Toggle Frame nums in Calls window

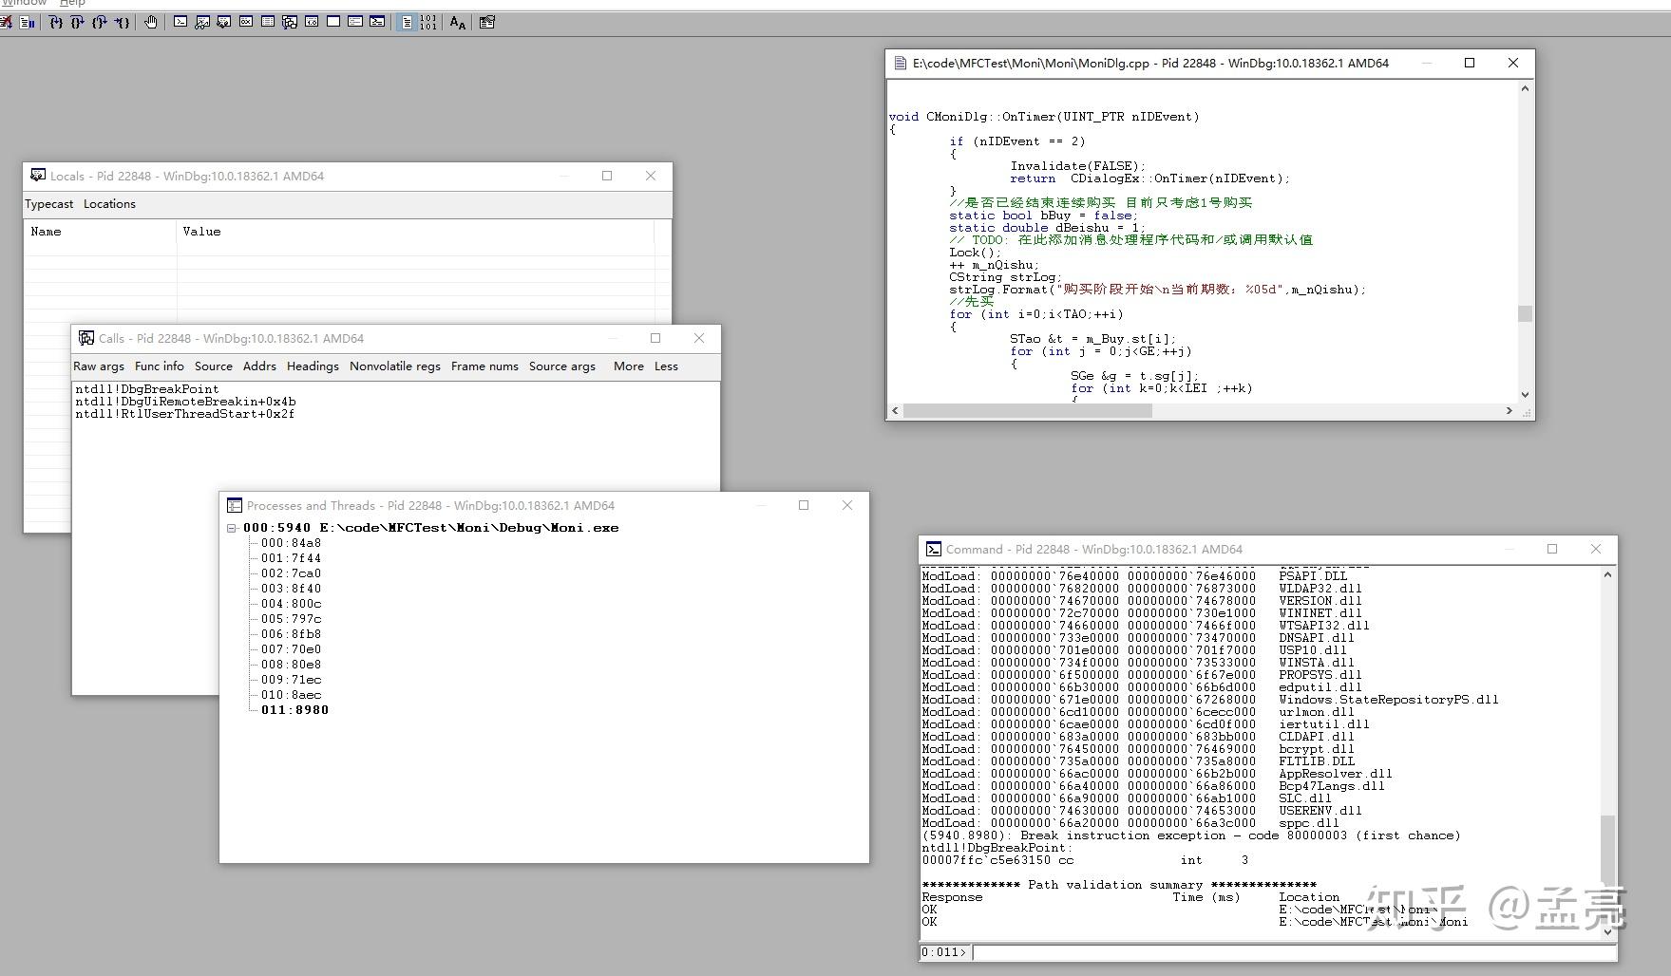[484, 366]
